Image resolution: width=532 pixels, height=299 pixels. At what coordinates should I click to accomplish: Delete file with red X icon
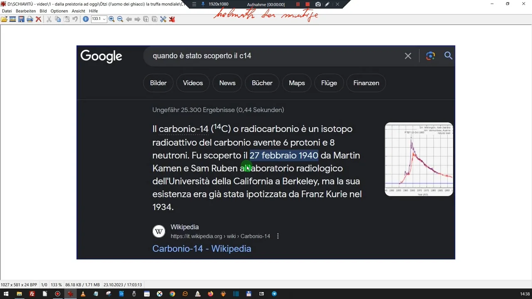pos(38,19)
